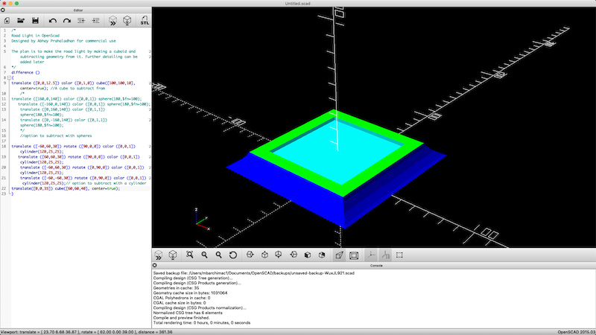
Task: Switch to the Bottom view
Action: pos(279,255)
